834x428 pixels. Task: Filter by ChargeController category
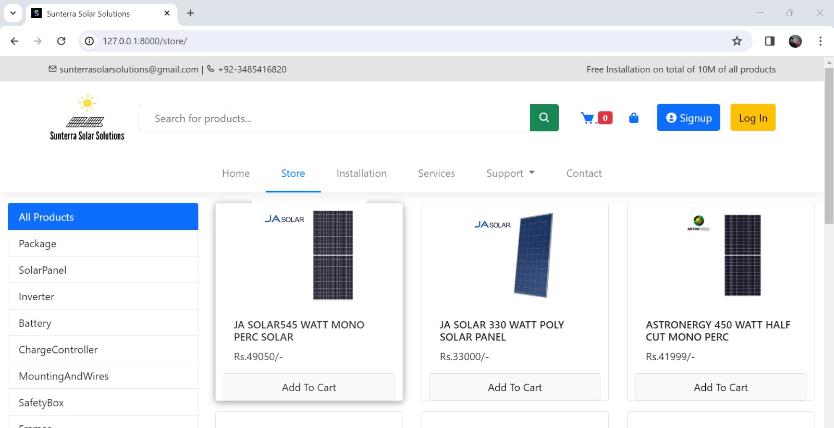[x=103, y=349]
